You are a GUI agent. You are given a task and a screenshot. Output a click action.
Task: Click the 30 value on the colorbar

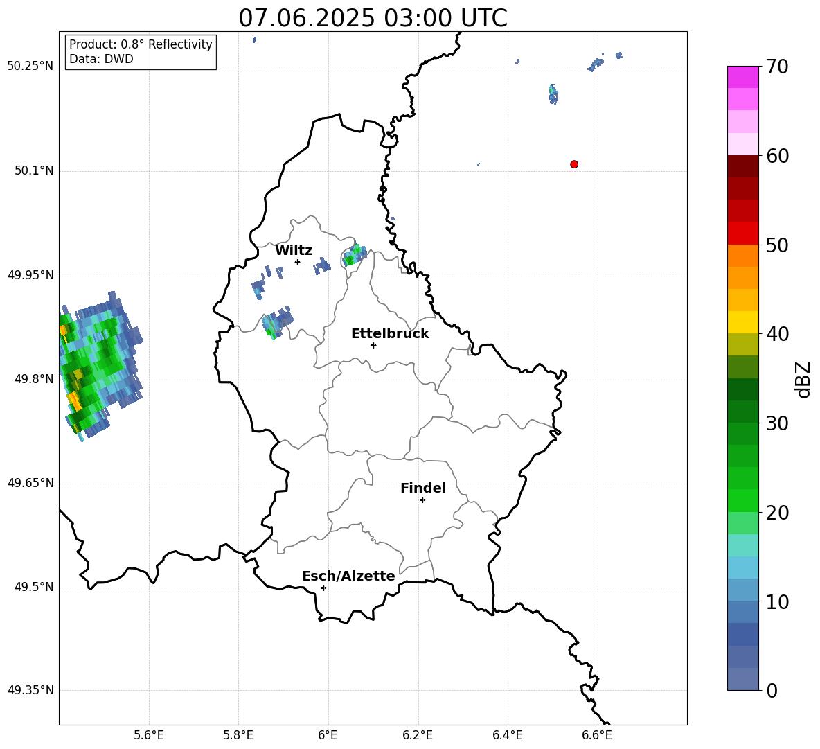pos(777,423)
